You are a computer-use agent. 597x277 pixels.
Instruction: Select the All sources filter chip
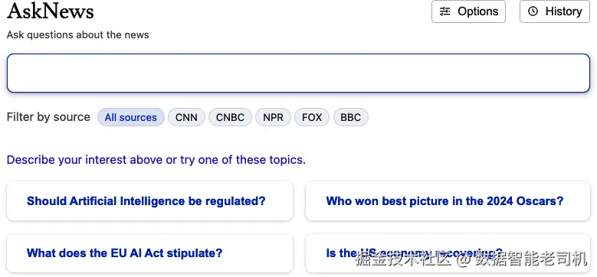click(131, 117)
